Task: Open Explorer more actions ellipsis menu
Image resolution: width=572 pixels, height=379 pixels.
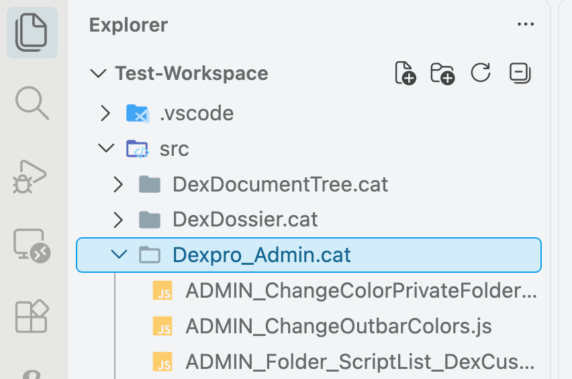Action: 526,24
